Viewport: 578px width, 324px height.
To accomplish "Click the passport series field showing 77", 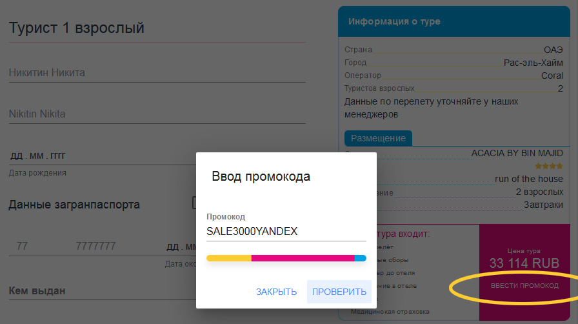I will [x=32, y=246].
